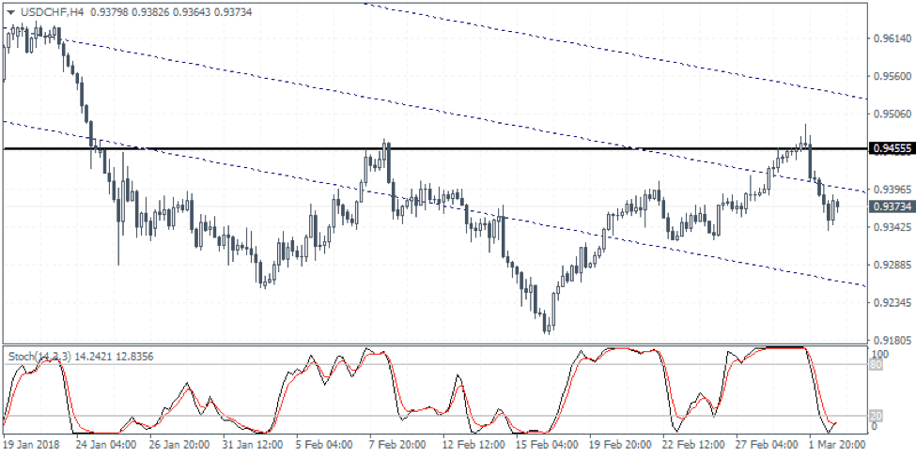This screenshot has height=458, width=916.
Task: Click the 0.96140 price axis label
Action: (x=892, y=38)
